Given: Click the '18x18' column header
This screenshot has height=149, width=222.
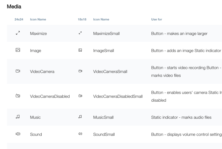Looking at the screenshot, I should click(82, 19).
